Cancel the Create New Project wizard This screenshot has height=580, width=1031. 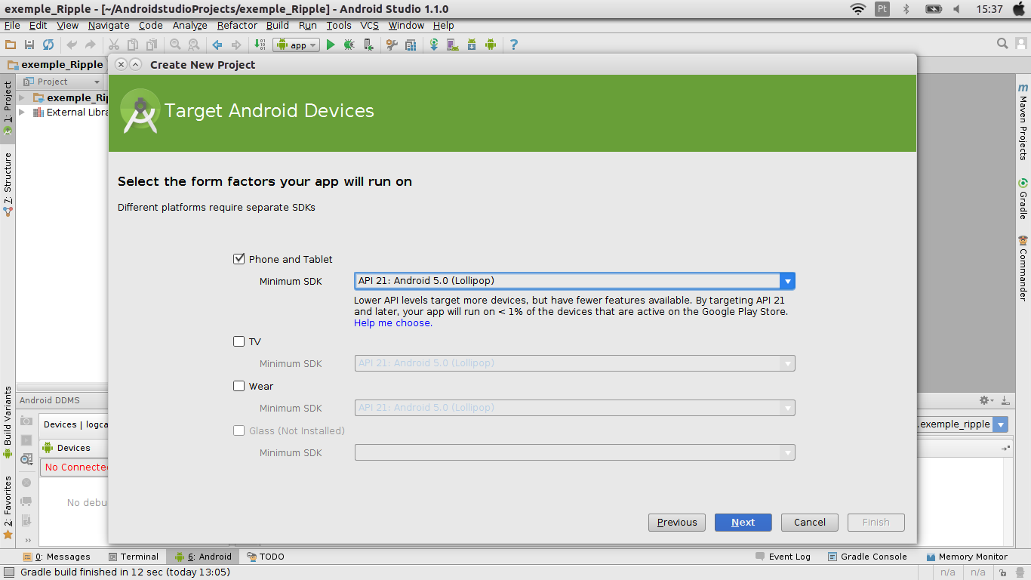809,522
